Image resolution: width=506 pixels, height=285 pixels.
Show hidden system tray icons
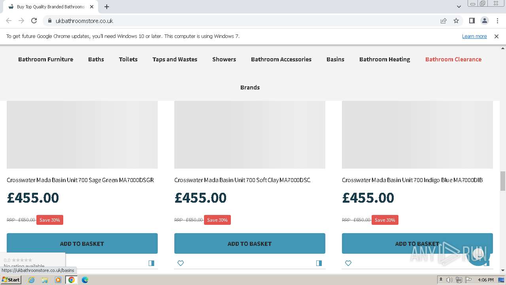coord(441,280)
